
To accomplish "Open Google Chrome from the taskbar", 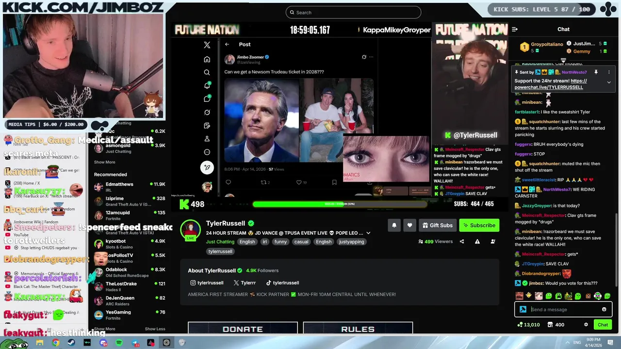I will [x=56, y=343].
